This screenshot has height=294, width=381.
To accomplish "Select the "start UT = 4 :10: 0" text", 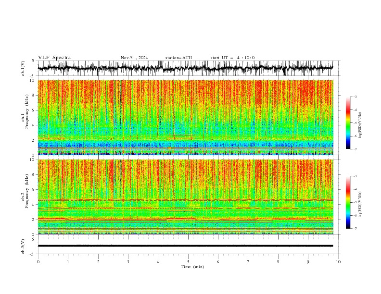I will click(232, 58).
